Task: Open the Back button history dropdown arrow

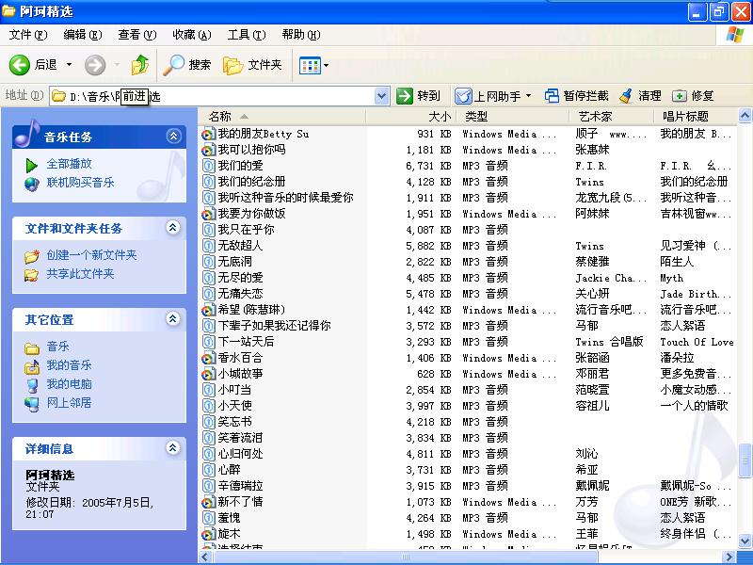Action: [x=70, y=65]
